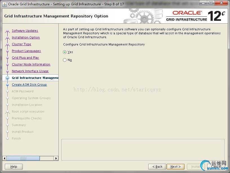Open the Software Updates step link
Screen dimensions: 230x173
point(25,31)
